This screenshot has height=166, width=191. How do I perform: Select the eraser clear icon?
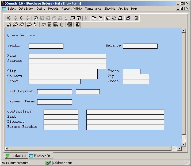point(67,18)
